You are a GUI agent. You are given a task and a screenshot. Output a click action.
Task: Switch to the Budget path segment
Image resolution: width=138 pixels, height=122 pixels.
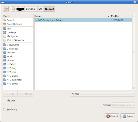tap(50, 9)
